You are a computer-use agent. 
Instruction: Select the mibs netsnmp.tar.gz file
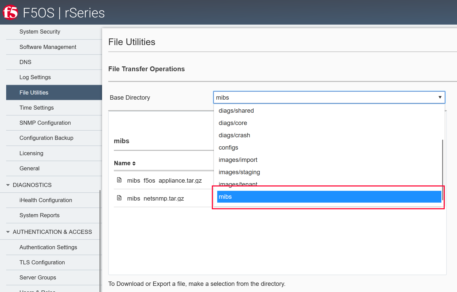tap(155, 199)
